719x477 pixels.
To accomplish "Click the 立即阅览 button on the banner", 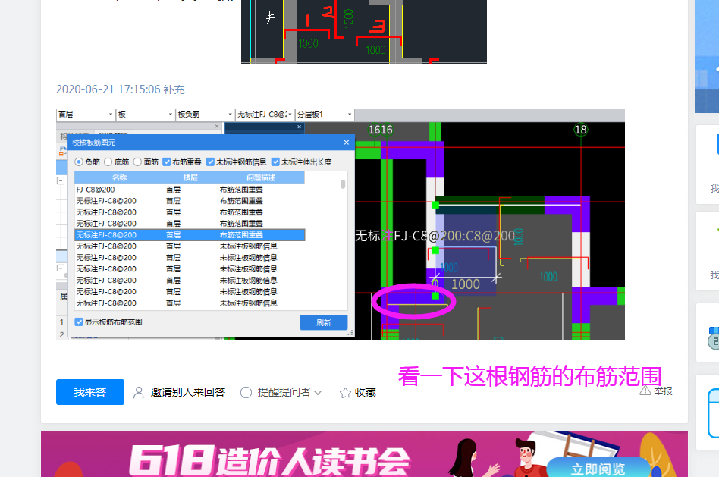I will [598, 469].
